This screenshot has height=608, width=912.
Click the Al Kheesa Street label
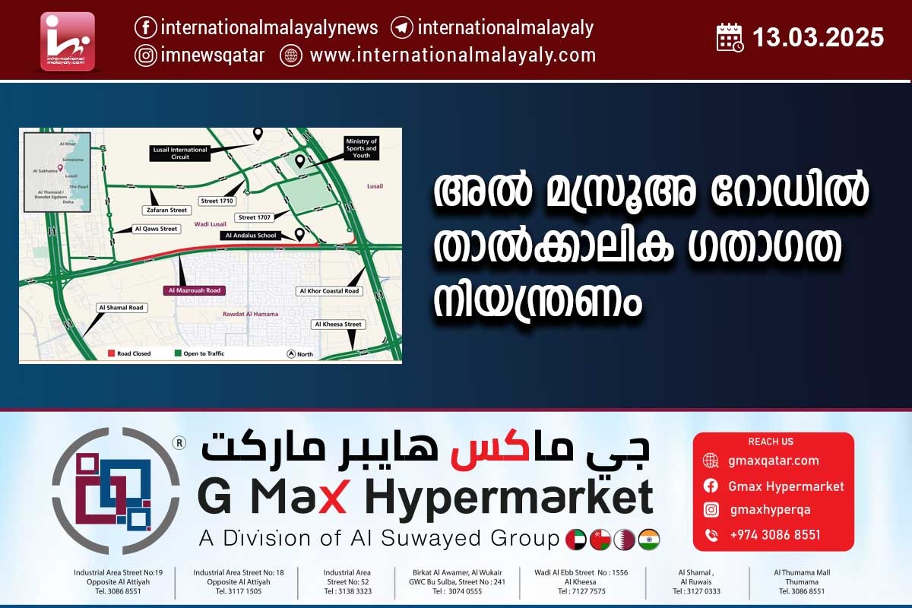tap(338, 325)
